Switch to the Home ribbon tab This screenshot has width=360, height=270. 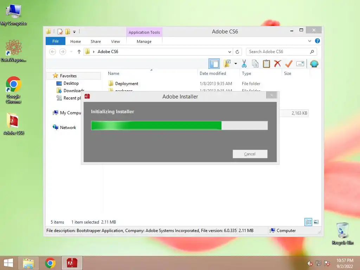pyautogui.click(x=76, y=41)
